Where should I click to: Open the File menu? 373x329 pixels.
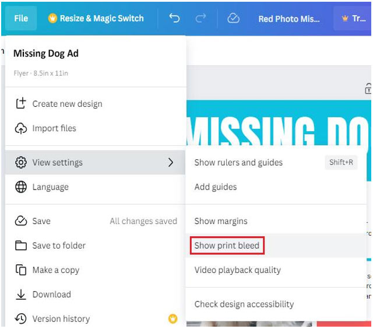point(21,19)
